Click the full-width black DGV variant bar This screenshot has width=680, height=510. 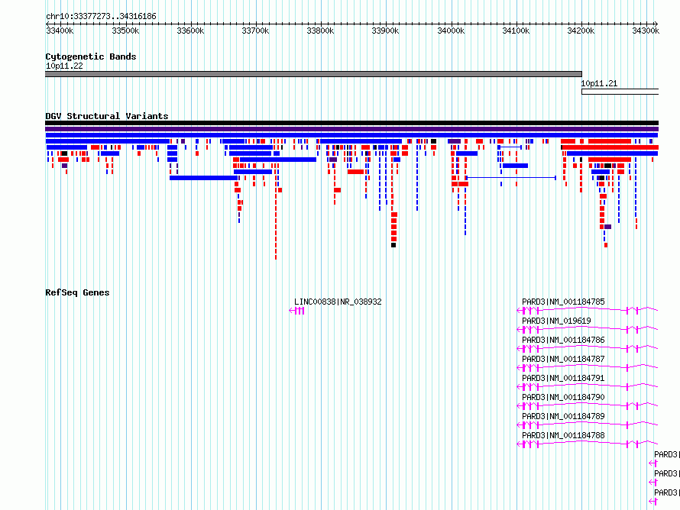[x=351, y=123]
